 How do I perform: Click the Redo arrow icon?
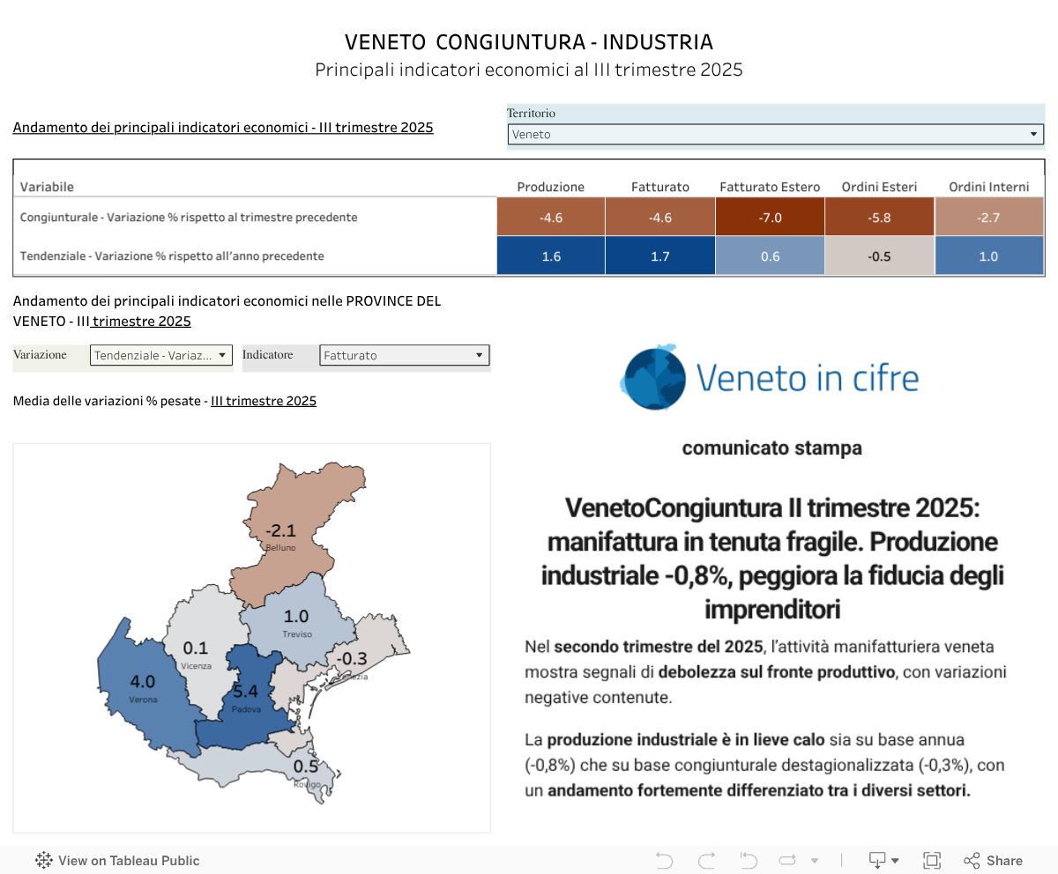coord(706,861)
